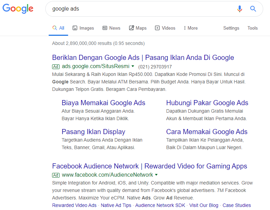Click the Maps tab pin icon
Image resolution: width=270 pixels, height=210 pixels.
131,28
